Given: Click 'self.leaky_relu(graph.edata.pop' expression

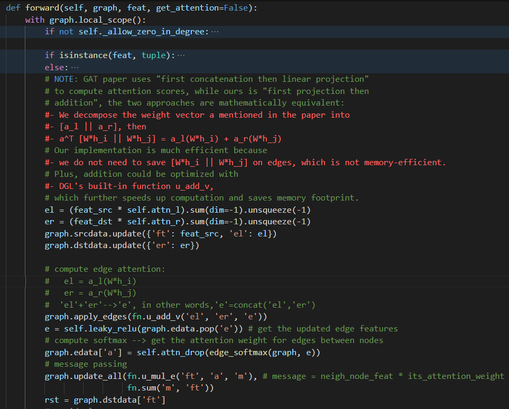Looking at the screenshot, I should tap(153, 329).
